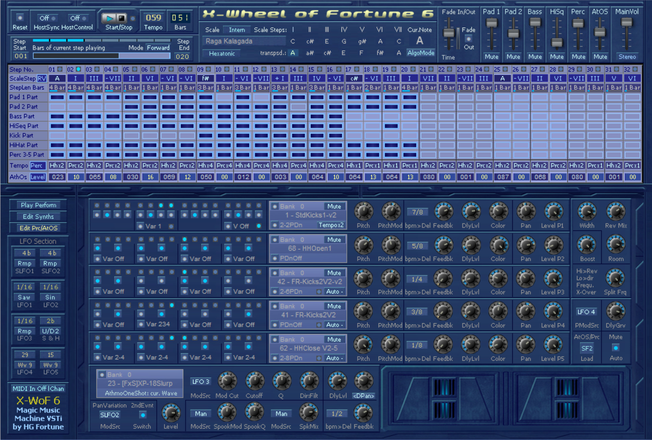Viewport: 652px width, 440px height.
Task: Switch to Edit Prc/AtOS page
Action: tap(38, 228)
